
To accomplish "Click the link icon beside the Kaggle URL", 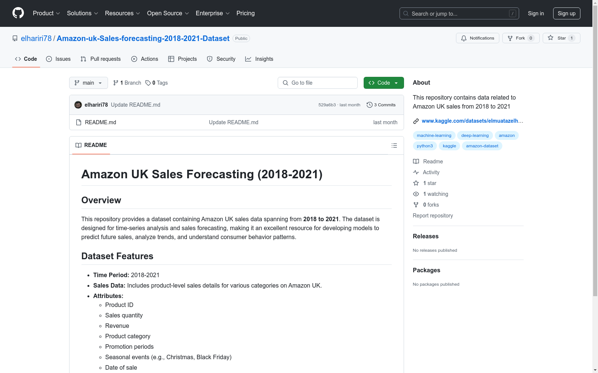I will pyautogui.click(x=415, y=121).
